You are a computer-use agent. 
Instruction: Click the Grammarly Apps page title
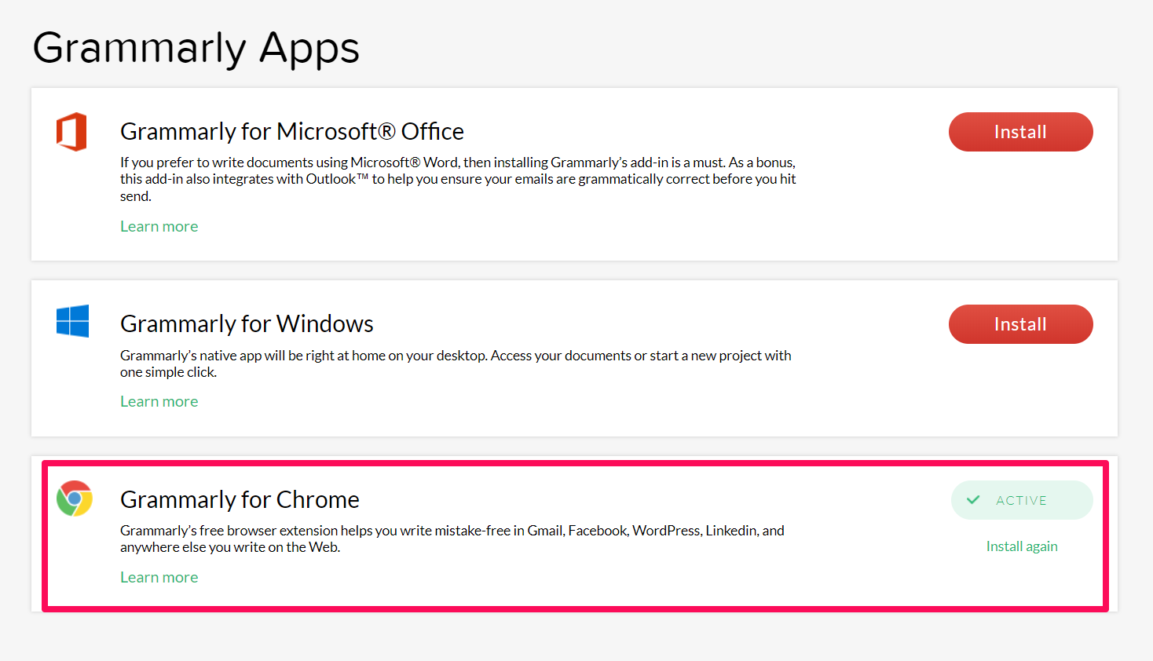click(196, 48)
